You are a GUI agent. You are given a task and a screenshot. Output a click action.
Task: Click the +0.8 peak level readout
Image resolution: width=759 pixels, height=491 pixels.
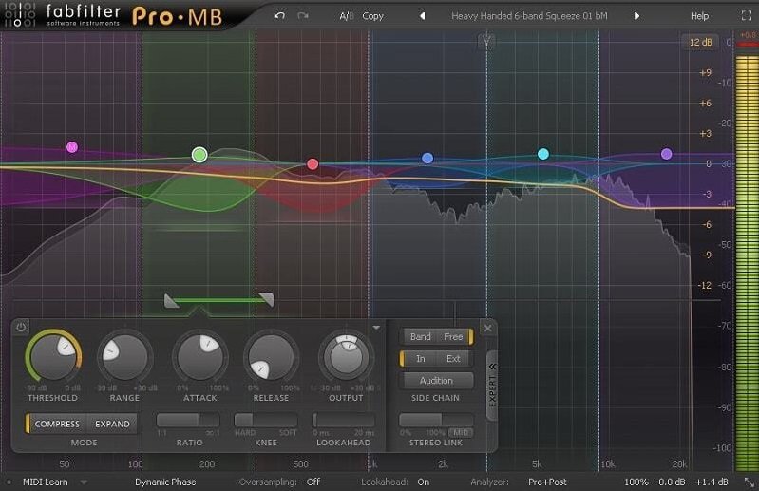748,36
